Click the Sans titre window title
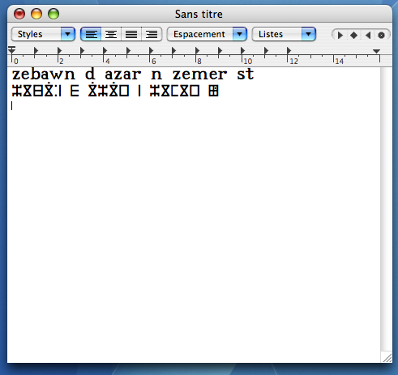The height and width of the screenshot is (375, 398). 199,14
